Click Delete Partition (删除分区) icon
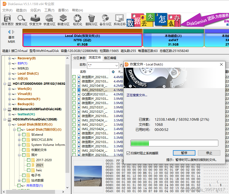Screen dimensions: 229x194 tap(91, 20)
